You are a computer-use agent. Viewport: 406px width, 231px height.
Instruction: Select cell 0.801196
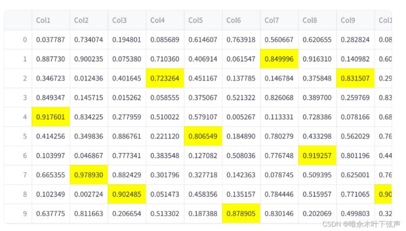pos(355,155)
